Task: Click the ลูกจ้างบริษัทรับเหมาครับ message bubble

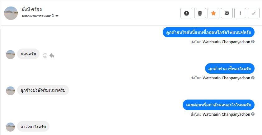Action: click(x=43, y=90)
